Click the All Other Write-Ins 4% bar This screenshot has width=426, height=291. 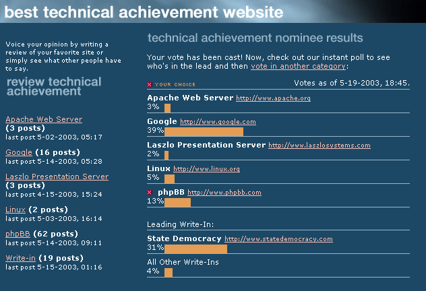point(169,273)
